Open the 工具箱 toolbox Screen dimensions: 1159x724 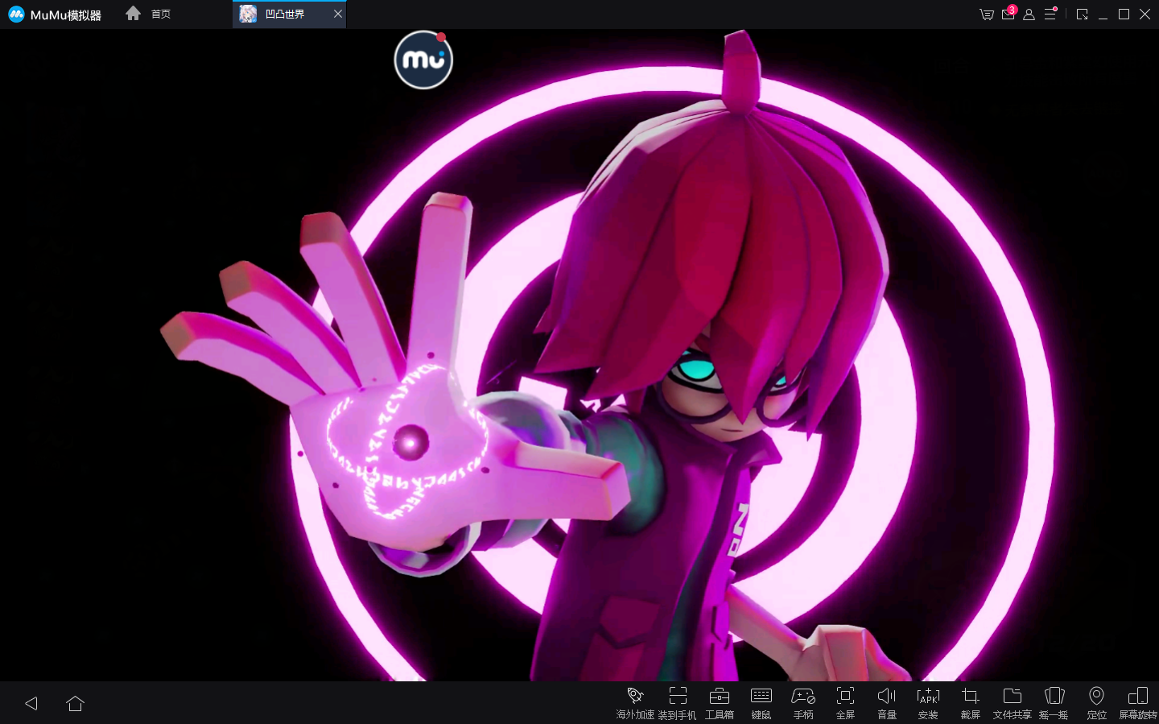point(720,697)
